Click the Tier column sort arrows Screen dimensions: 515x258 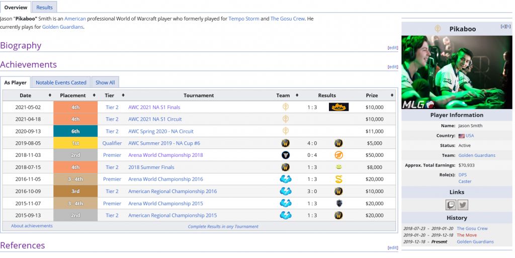tap(123, 95)
